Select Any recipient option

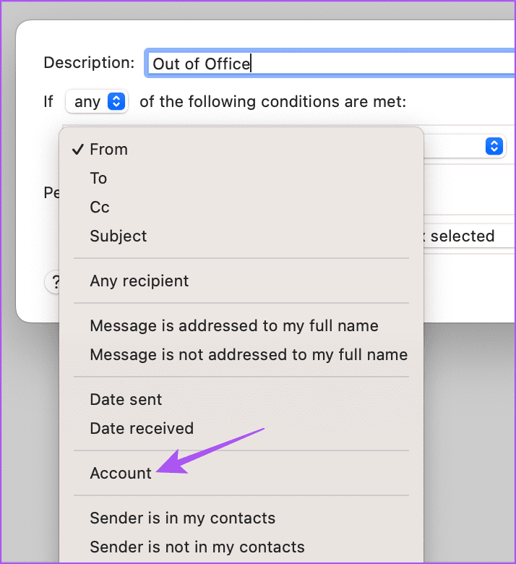[241, 281]
